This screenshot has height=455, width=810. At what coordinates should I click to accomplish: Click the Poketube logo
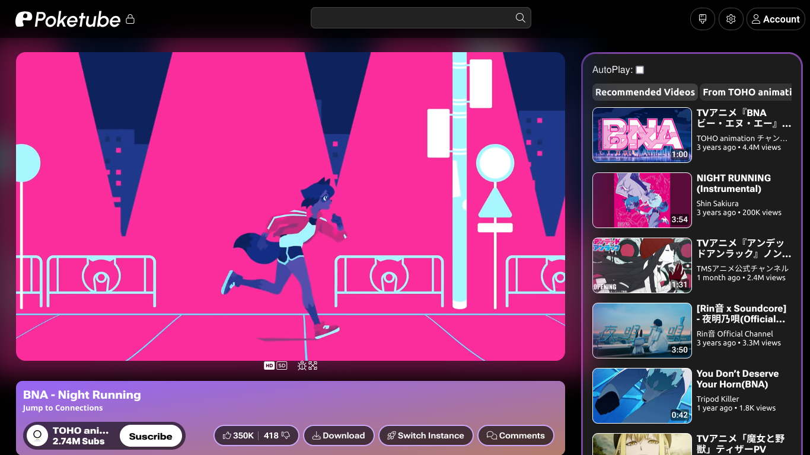(68, 20)
